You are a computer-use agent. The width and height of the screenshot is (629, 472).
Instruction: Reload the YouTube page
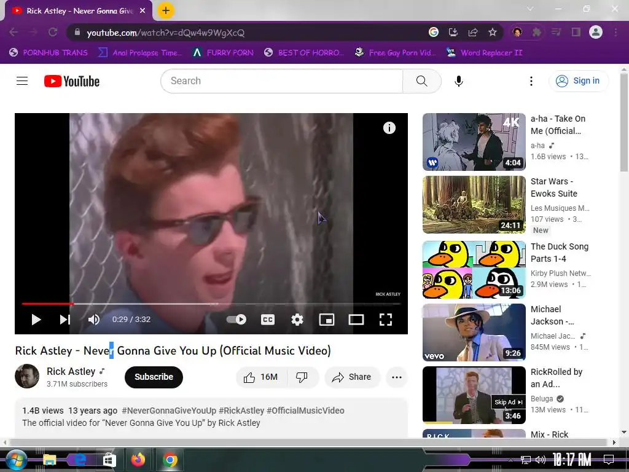pos(53,32)
